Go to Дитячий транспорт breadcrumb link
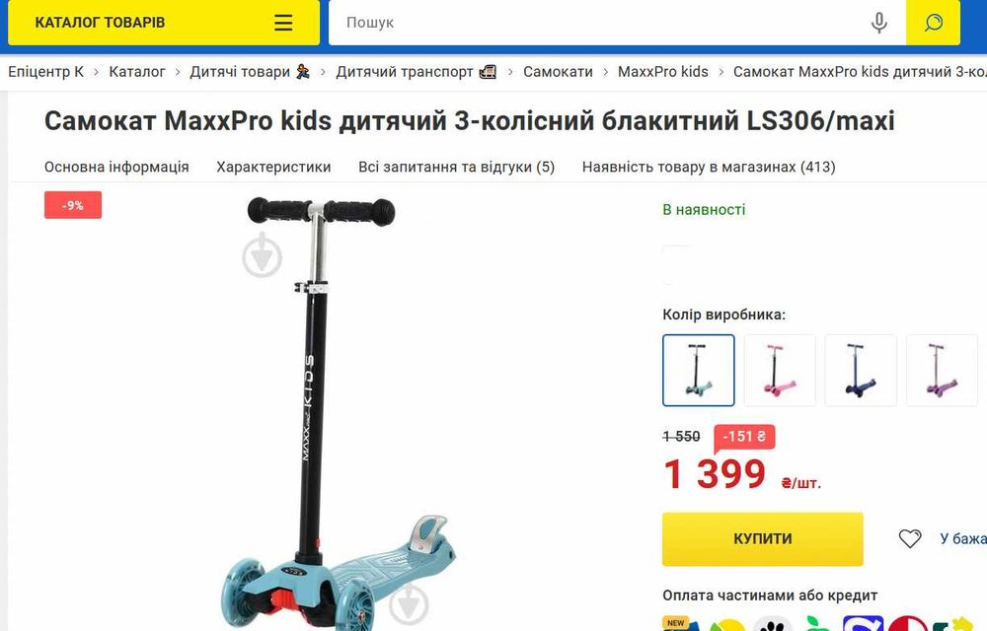 coord(416,72)
